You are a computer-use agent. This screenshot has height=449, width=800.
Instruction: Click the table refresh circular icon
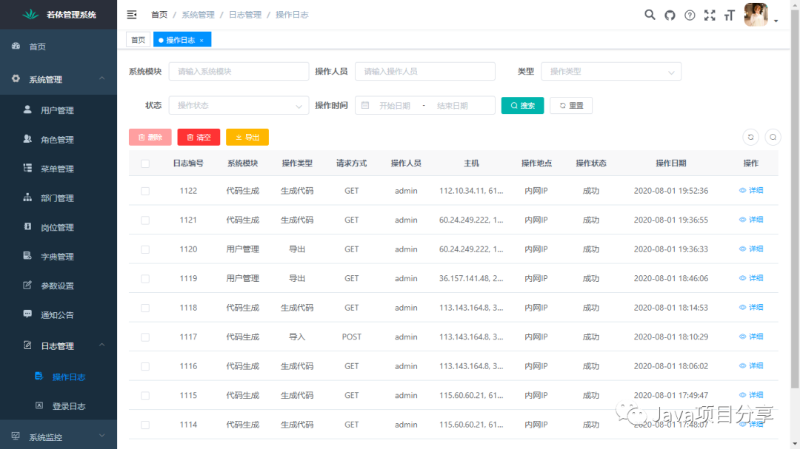click(750, 137)
